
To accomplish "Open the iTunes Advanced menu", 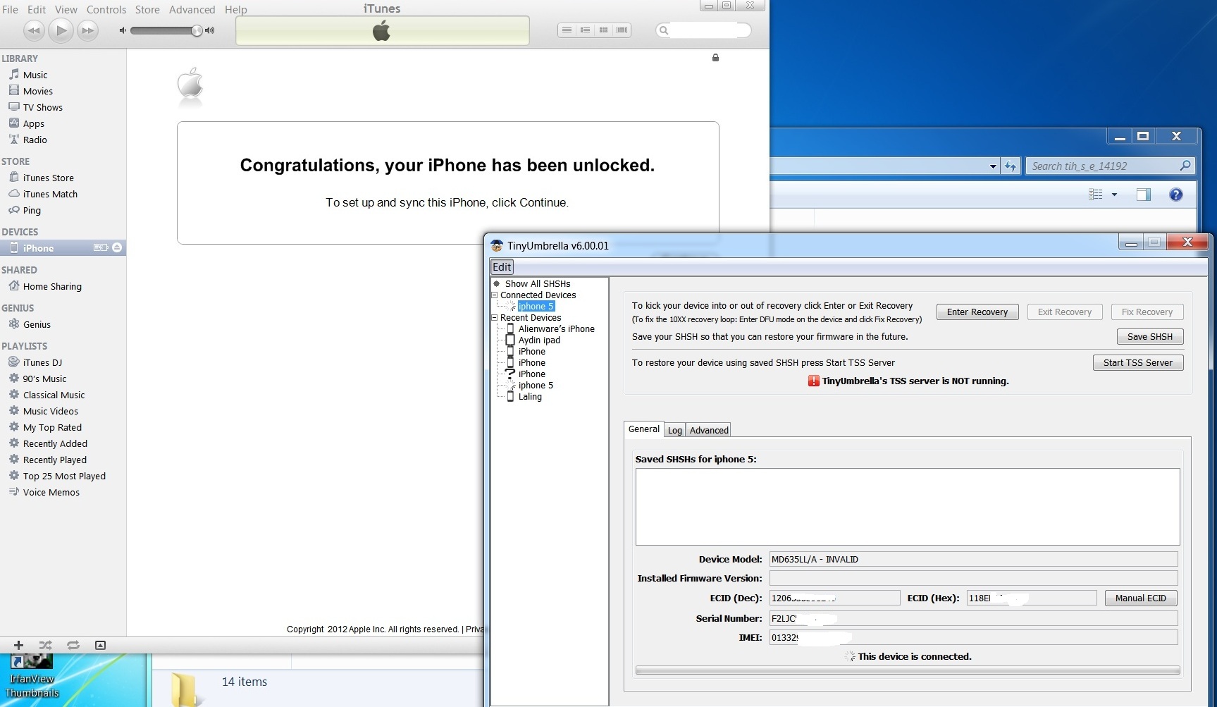I will coord(192,9).
